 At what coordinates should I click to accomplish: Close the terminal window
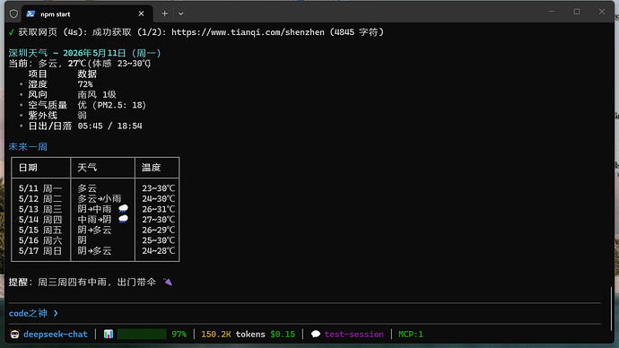tap(602, 12)
